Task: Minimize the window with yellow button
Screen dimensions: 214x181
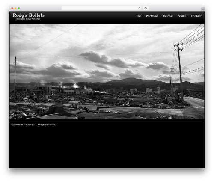Action: pos(15,8)
